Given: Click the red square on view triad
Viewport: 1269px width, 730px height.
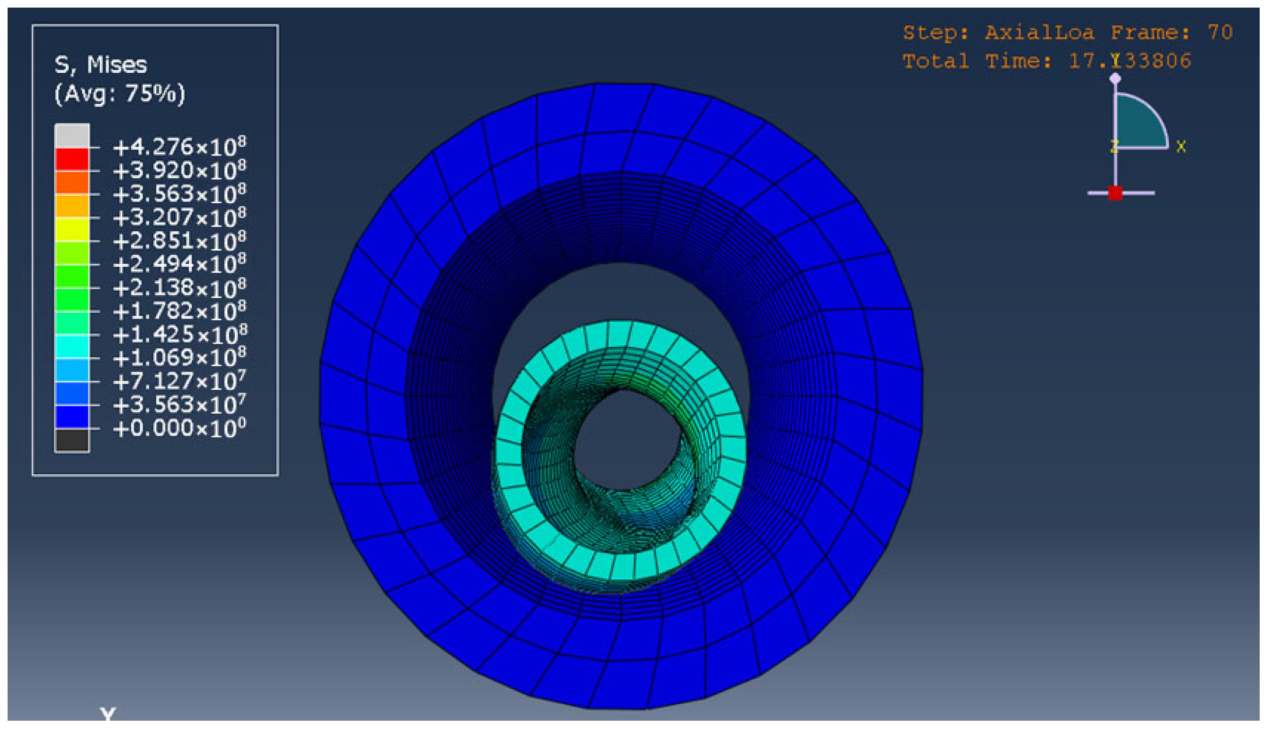Looking at the screenshot, I should (1115, 193).
